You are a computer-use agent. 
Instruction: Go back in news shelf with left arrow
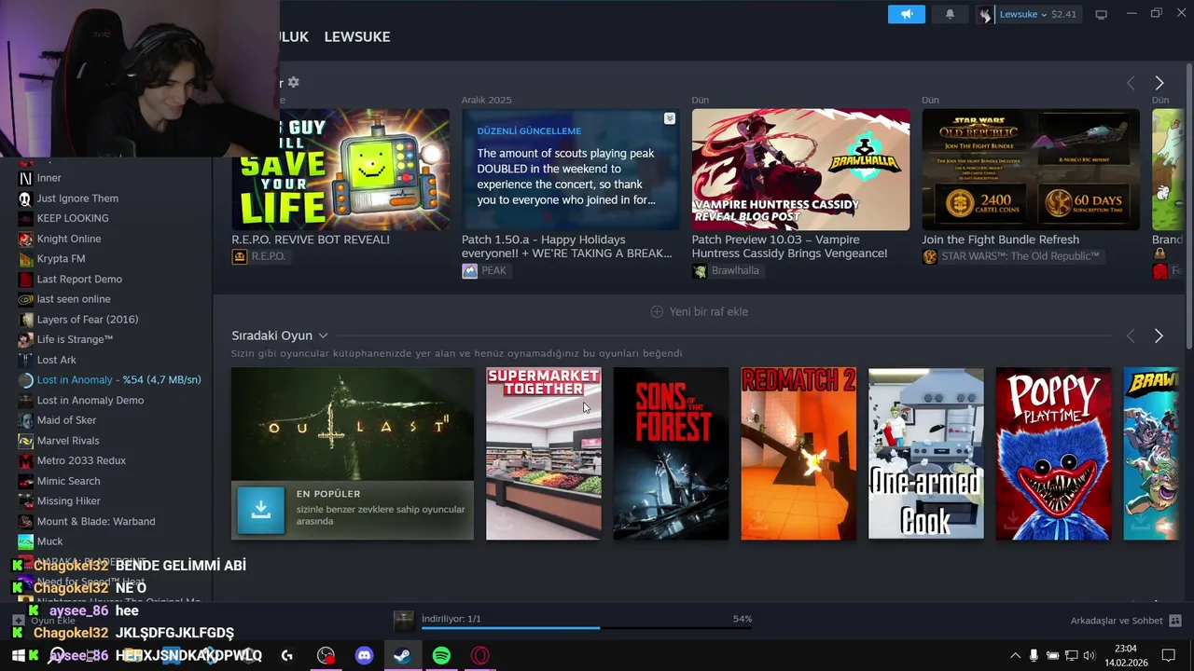point(1131,83)
